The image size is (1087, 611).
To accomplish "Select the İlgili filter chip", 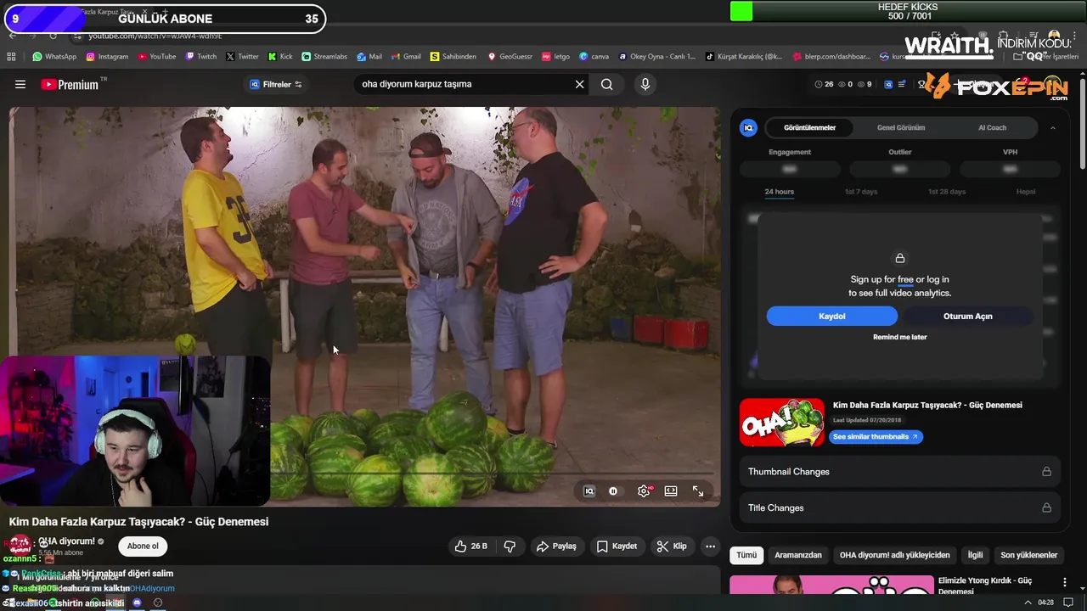I will tap(975, 555).
